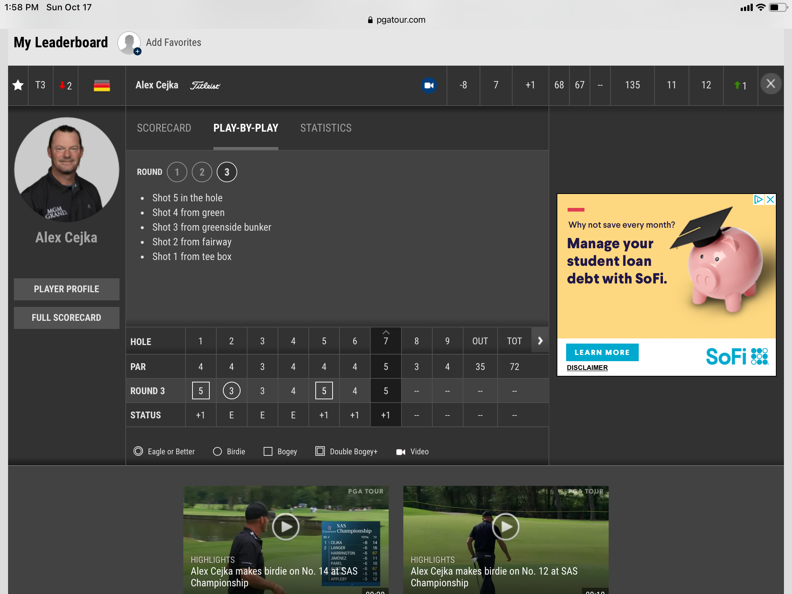Click the German flag icon next to Cejka
This screenshot has height=594, width=792.
click(x=101, y=85)
